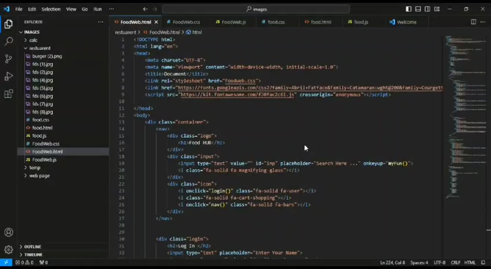
Task: Expand the calc folder
Action: 33,40
